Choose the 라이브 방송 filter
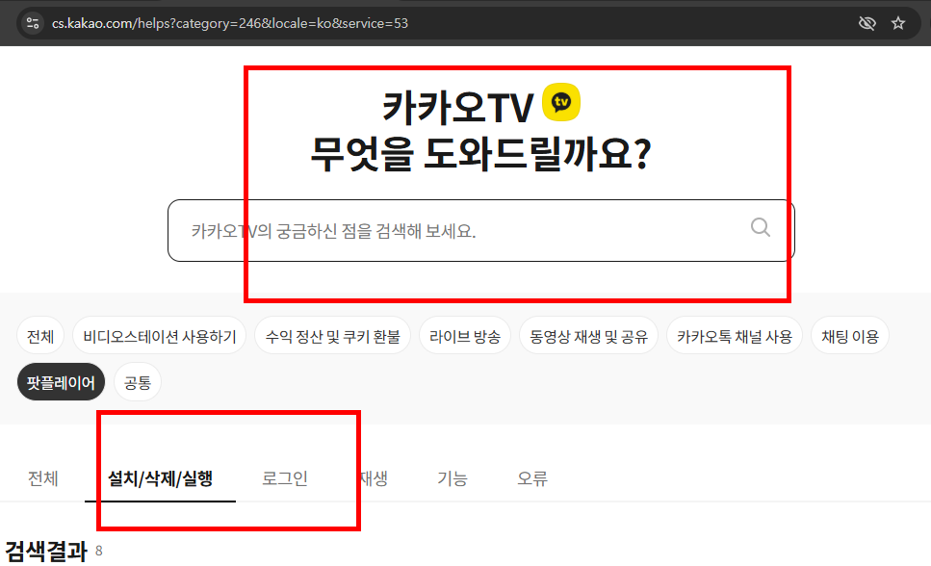The width and height of the screenshot is (931, 566). 465,335
